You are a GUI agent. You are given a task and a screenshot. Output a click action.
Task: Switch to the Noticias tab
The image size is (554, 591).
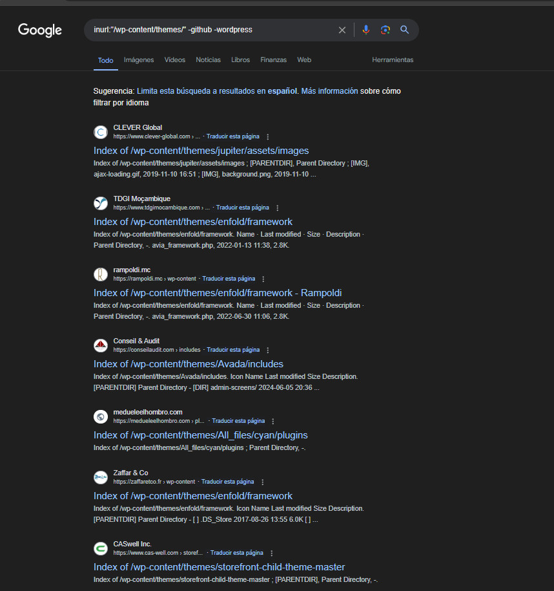coord(208,60)
